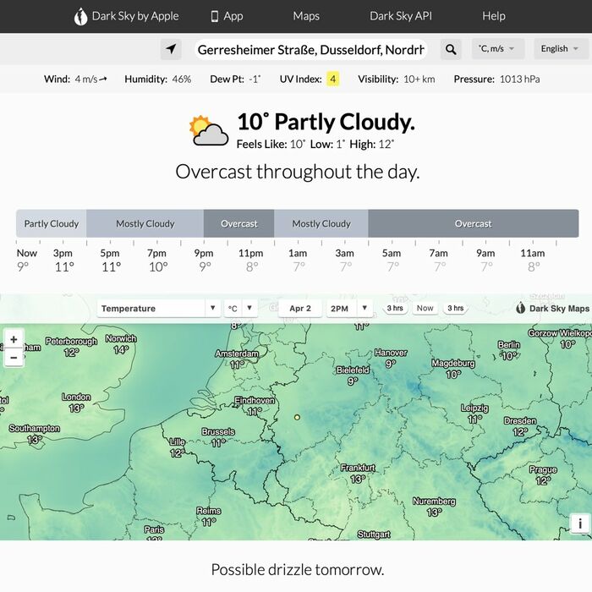Open the 2PM time dropdown
The height and width of the screenshot is (592, 592).
pyautogui.click(x=349, y=308)
